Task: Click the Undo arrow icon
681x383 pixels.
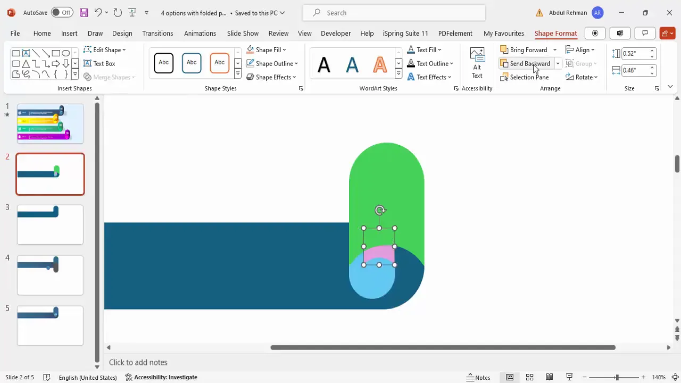Action: point(98,12)
